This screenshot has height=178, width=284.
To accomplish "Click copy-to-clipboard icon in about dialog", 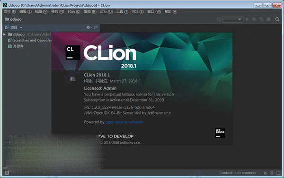I will point(72,79).
